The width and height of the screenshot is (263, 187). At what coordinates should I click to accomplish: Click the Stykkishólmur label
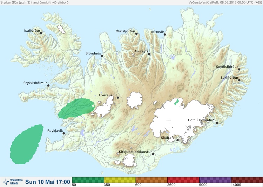(35, 83)
